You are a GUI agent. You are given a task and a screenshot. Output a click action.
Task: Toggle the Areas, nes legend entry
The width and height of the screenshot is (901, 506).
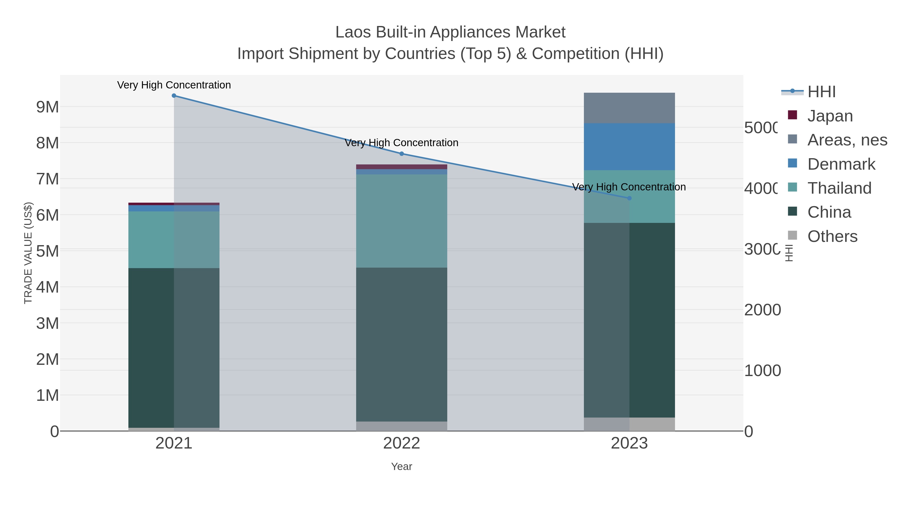point(837,140)
